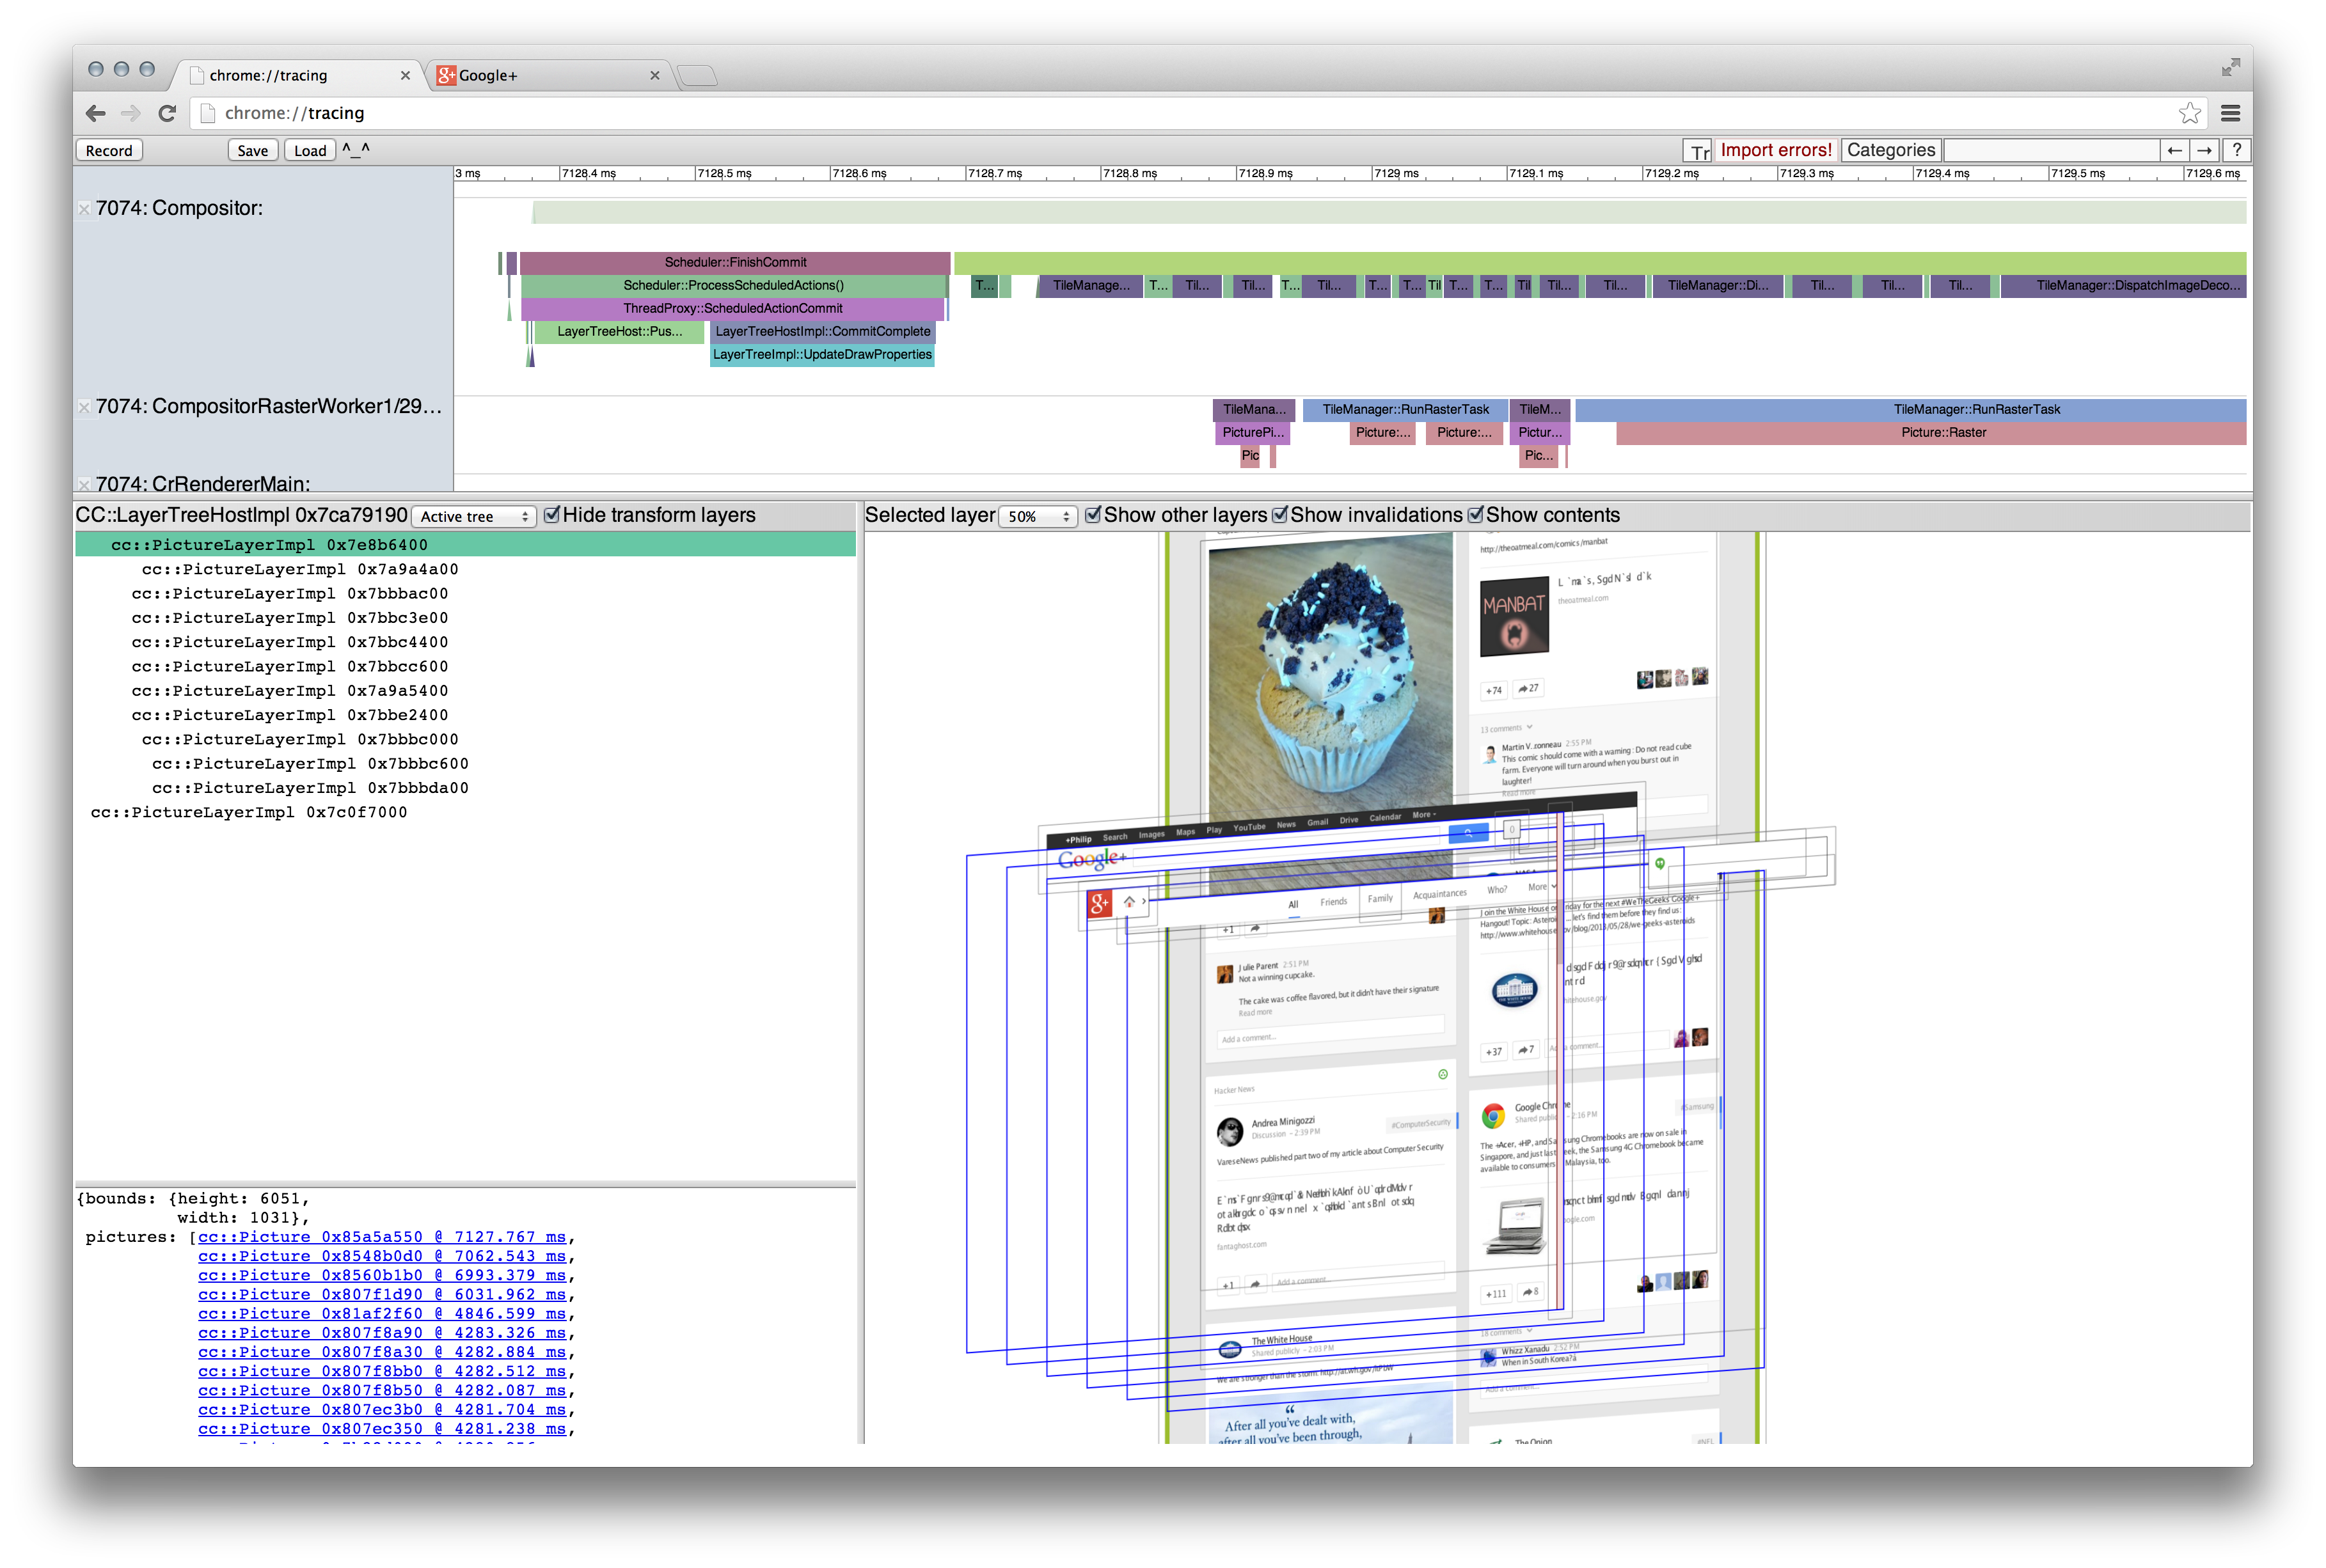Open the Chrome hamburger menu icon
2326x1568 pixels.
(2230, 113)
